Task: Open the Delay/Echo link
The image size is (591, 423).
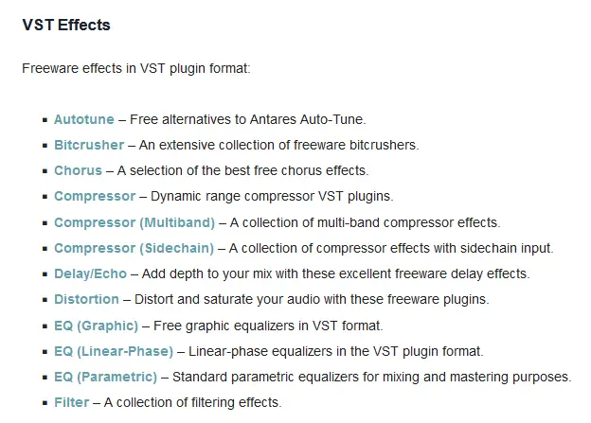Action: (x=91, y=273)
